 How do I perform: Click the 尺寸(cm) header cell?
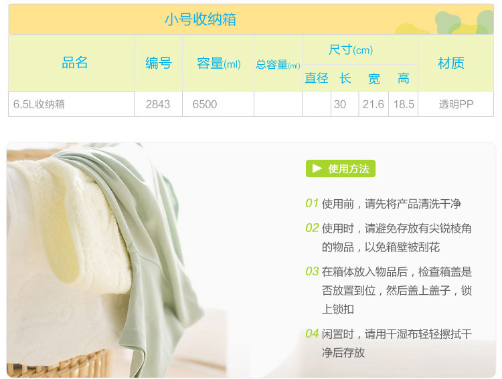click(360, 49)
